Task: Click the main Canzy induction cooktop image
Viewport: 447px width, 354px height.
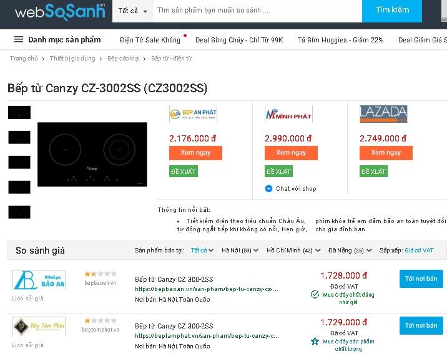Action: click(92, 155)
